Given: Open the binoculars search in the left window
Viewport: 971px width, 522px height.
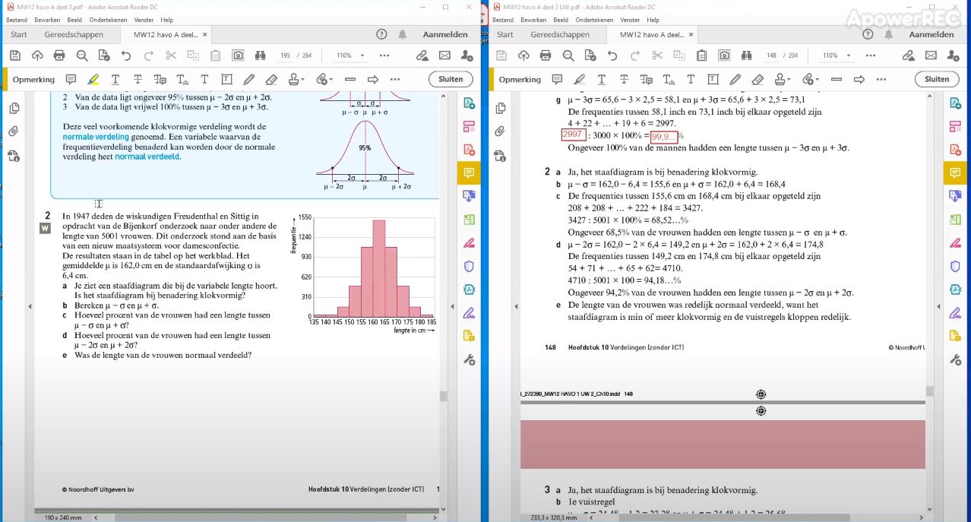Looking at the screenshot, I should coord(261,55).
